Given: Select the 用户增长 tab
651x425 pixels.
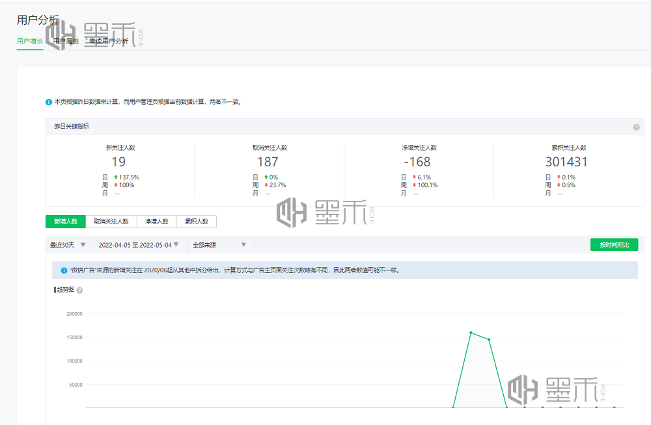Looking at the screenshot, I should click(x=30, y=41).
